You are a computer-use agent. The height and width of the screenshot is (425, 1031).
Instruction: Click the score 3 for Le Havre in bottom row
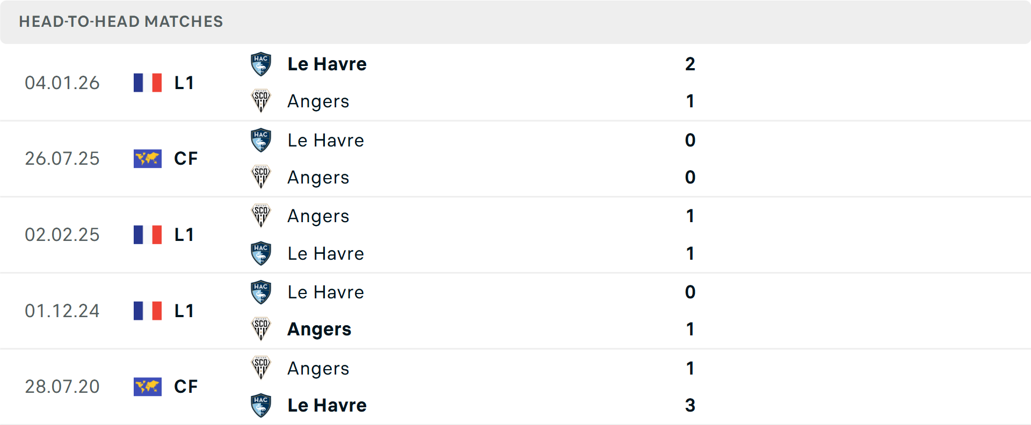tap(690, 405)
